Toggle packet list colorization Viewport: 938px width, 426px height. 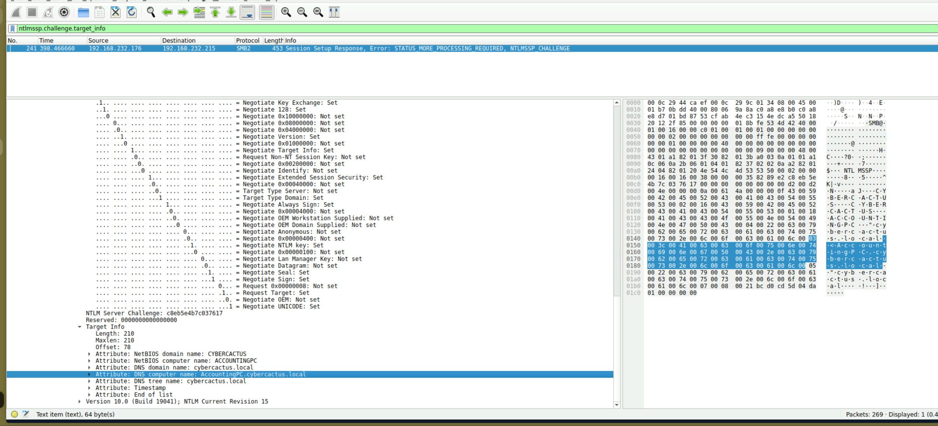267,12
